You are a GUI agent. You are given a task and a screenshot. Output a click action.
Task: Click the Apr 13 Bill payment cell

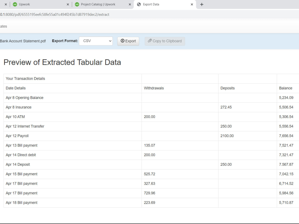[73, 145]
